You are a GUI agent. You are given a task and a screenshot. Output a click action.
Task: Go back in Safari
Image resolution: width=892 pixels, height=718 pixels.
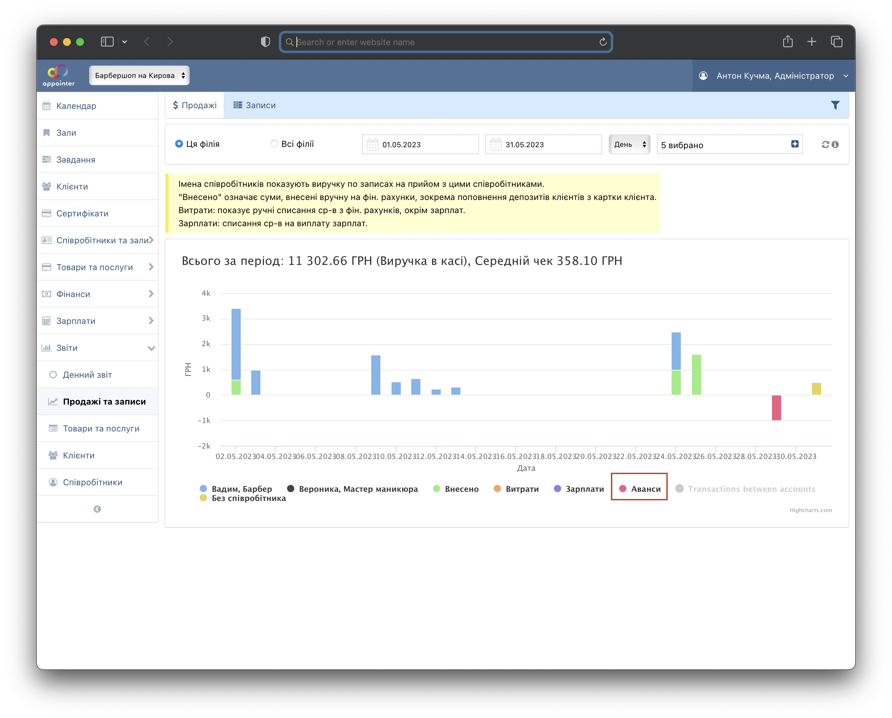147,42
